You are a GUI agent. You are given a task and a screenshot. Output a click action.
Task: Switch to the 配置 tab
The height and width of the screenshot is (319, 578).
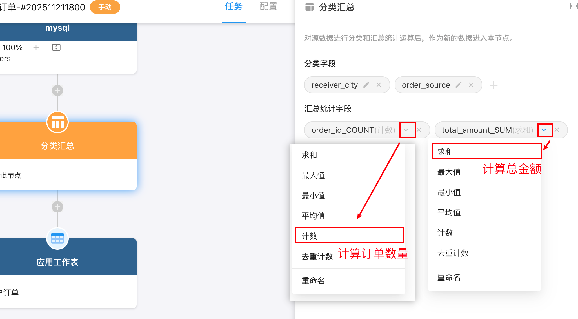pos(268,7)
